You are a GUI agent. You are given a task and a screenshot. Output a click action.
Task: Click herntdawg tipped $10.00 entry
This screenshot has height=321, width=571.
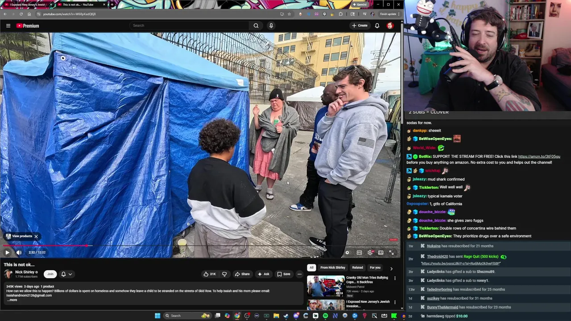tap(447, 316)
